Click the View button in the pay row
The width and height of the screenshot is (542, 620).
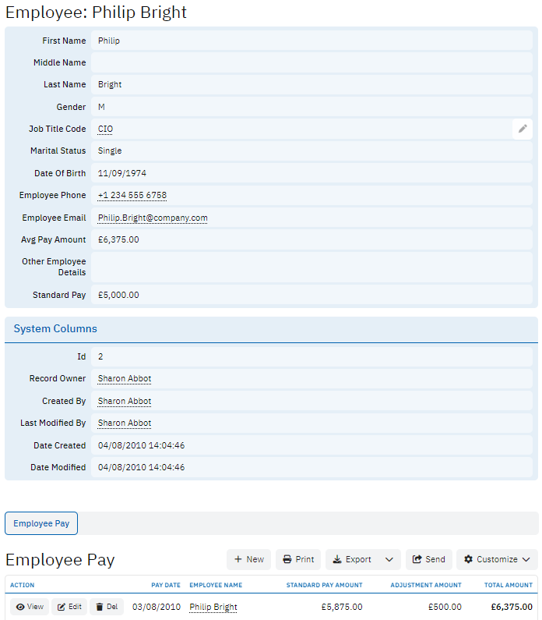pos(30,607)
